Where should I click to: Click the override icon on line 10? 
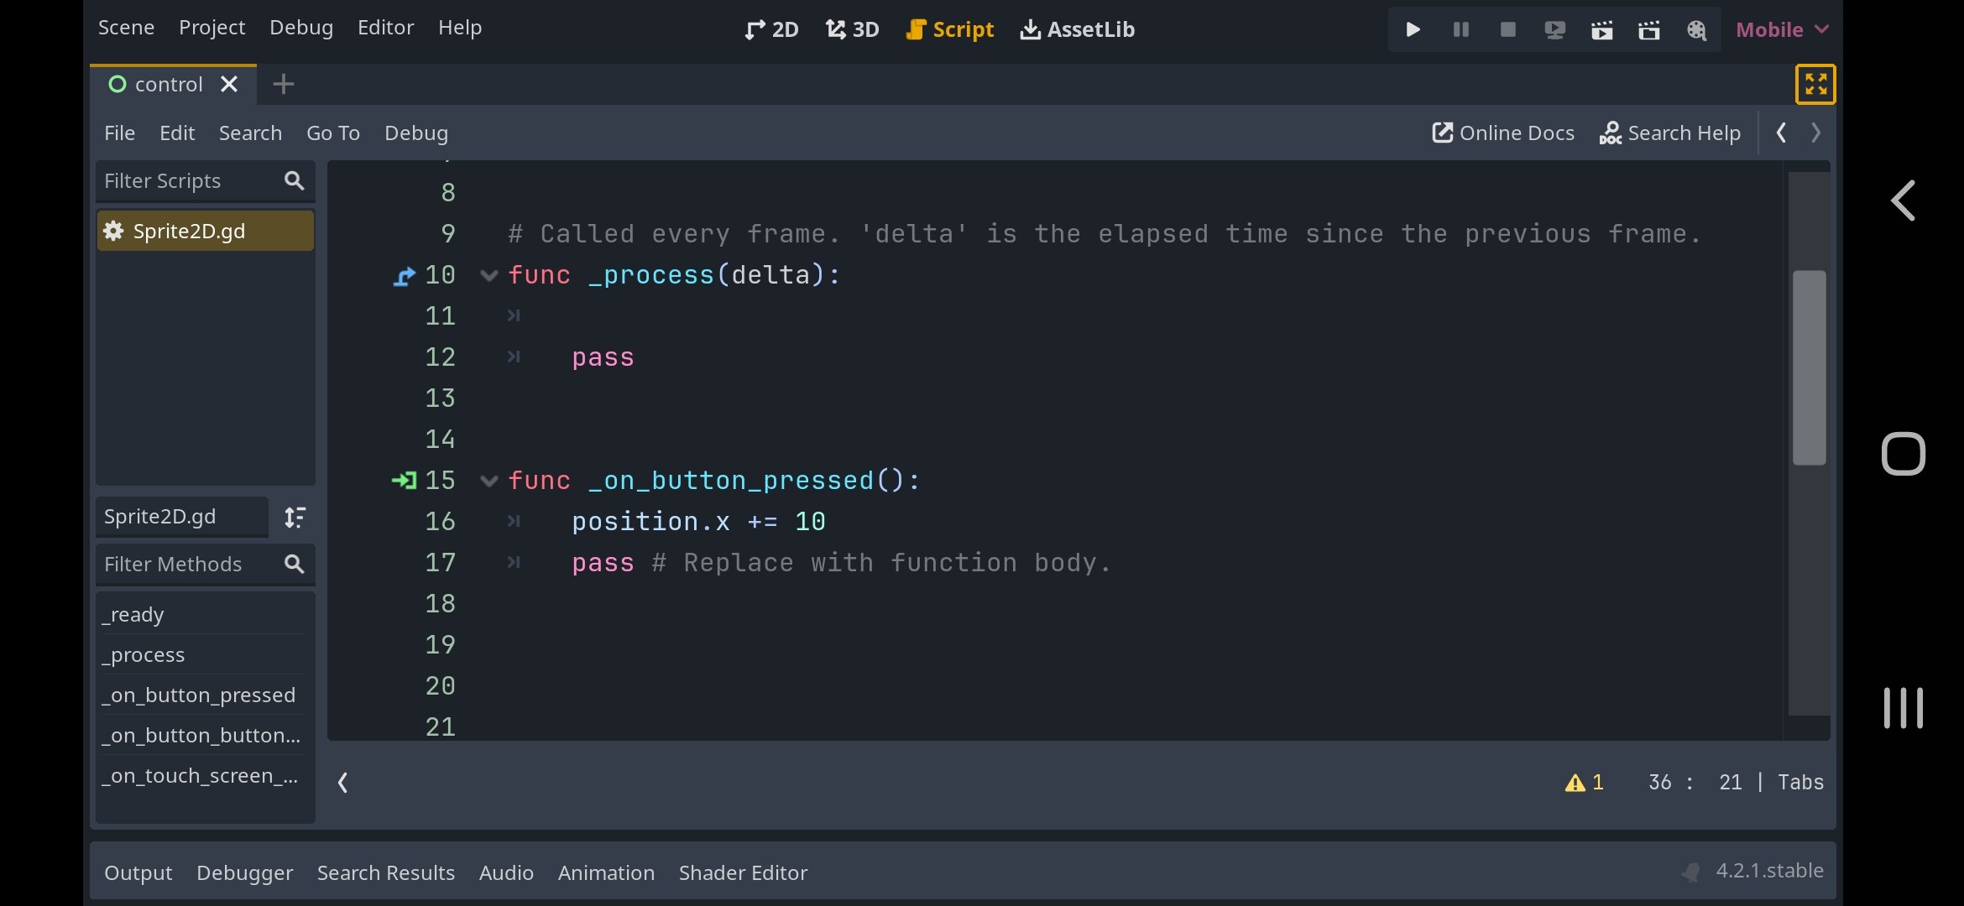(x=405, y=276)
